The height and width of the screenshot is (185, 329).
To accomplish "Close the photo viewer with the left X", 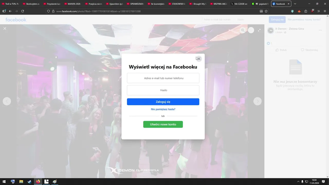I will (5, 28).
